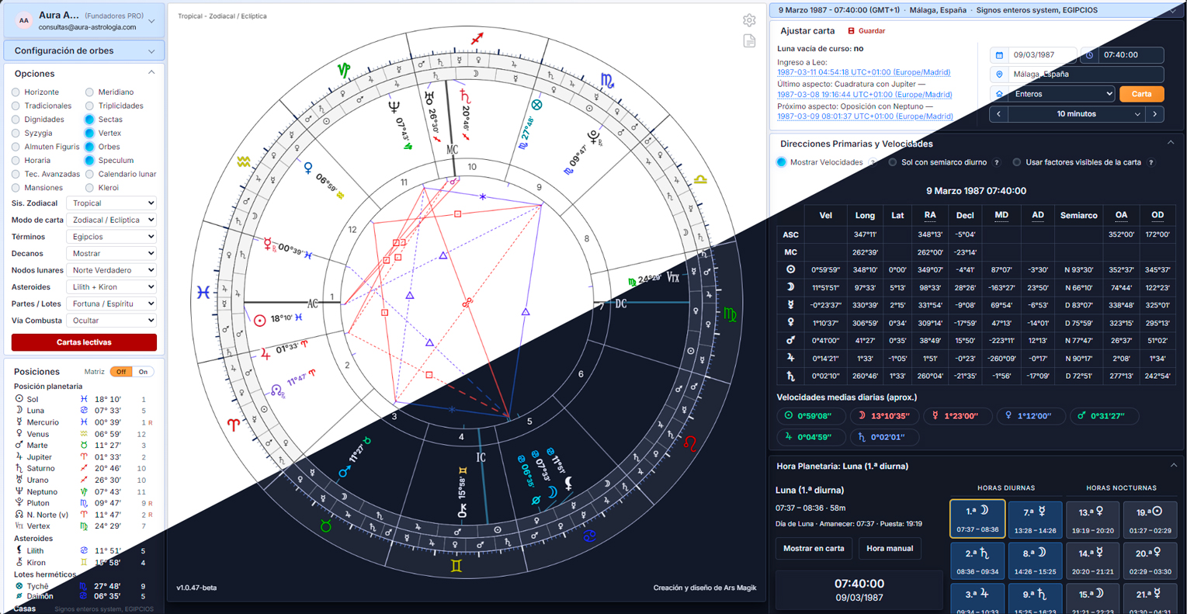
Task: Select Sol con semiarco diurno option
Action: [893, 162]
